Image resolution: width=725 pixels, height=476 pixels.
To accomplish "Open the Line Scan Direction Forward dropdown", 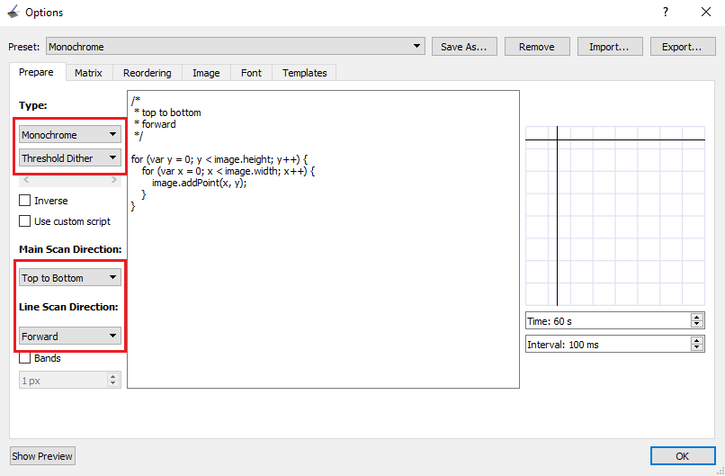I will tap(70, 336).
